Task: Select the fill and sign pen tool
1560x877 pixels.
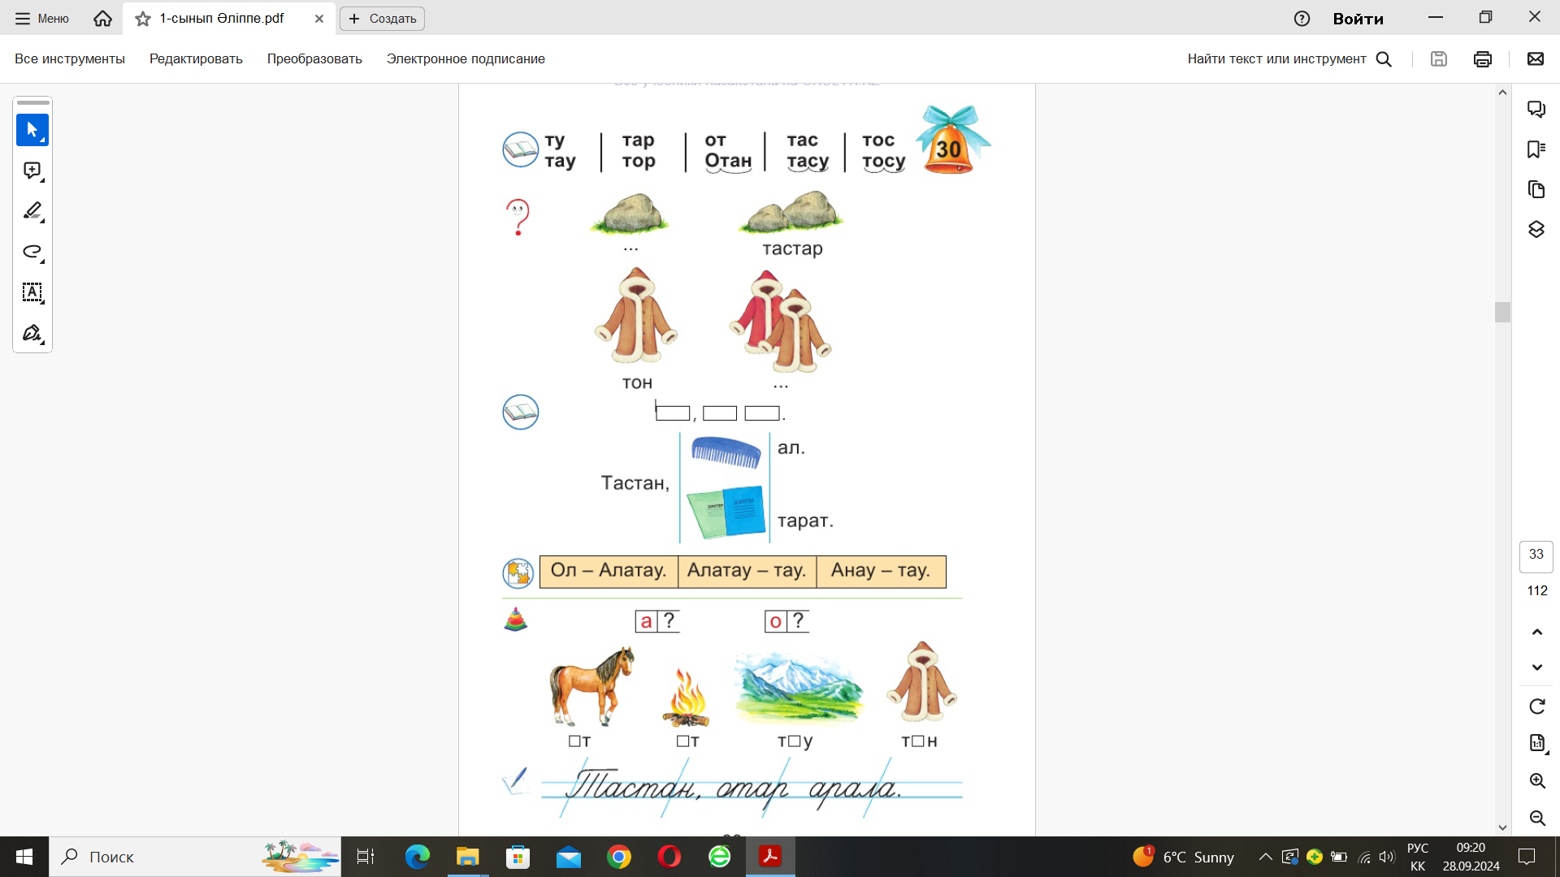Action: pos(32,333)
